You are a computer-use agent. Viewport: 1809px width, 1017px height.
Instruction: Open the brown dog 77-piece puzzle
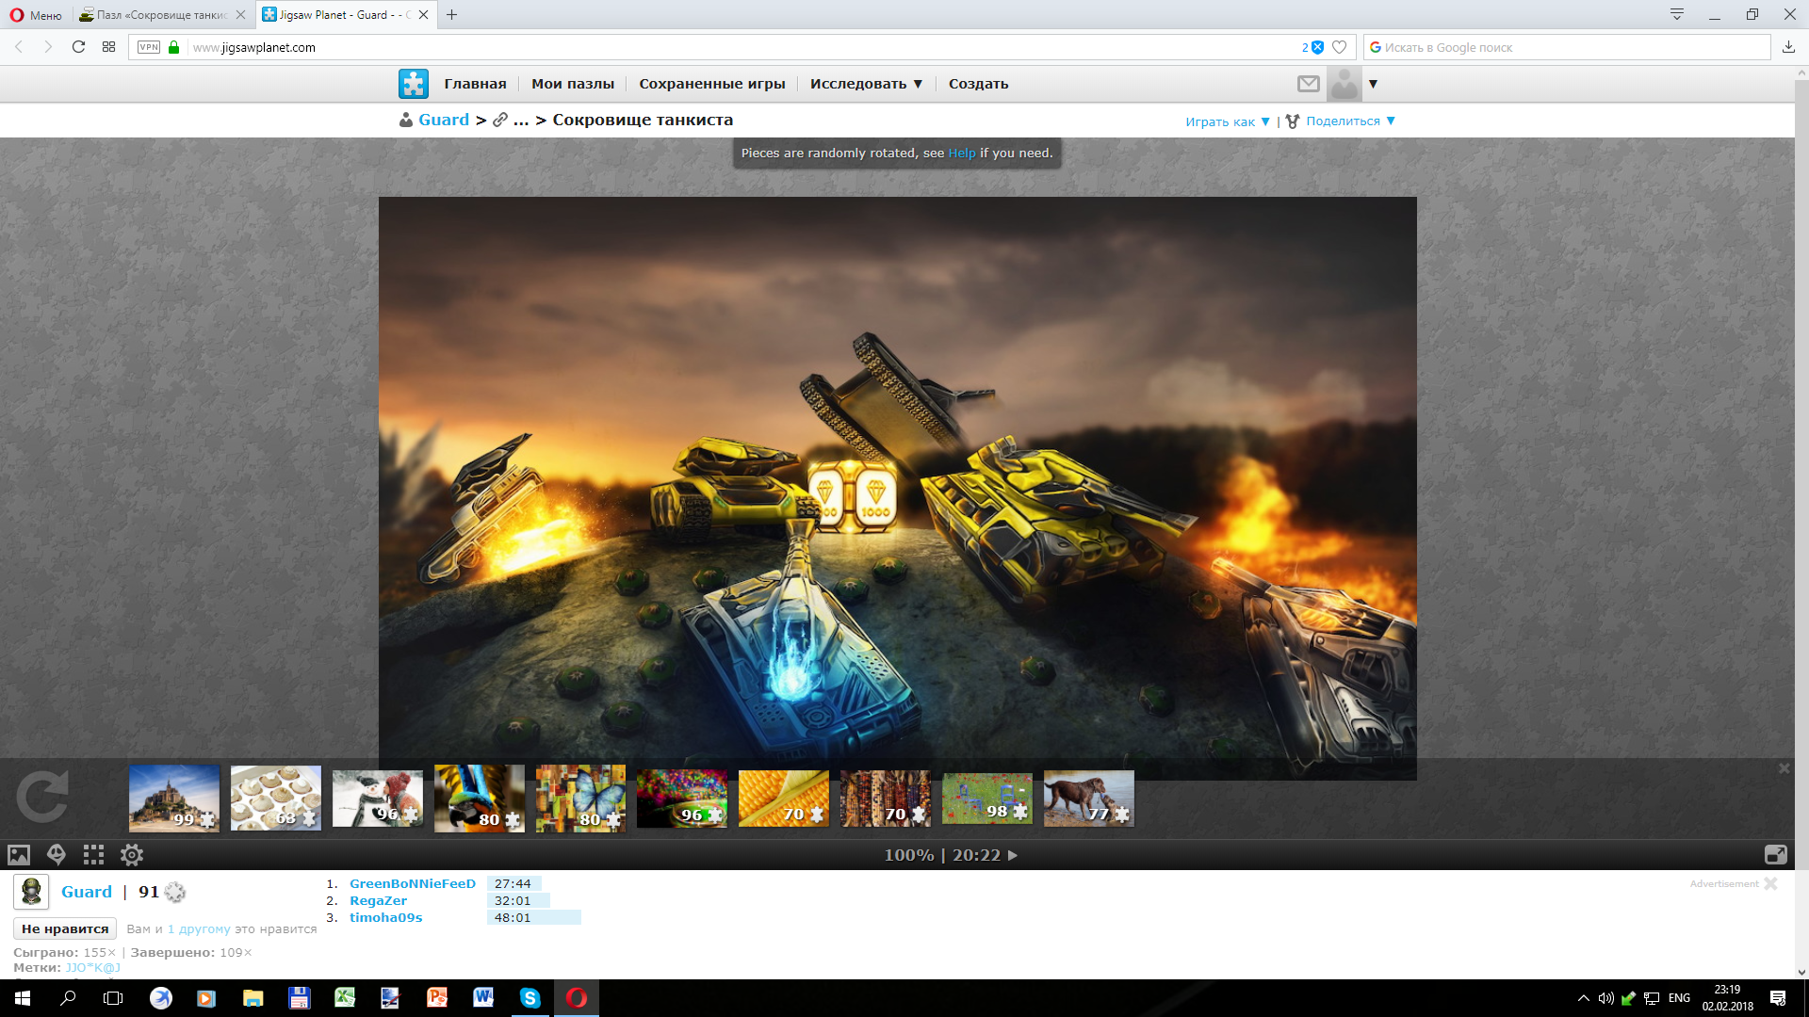tap(1089, 798)
